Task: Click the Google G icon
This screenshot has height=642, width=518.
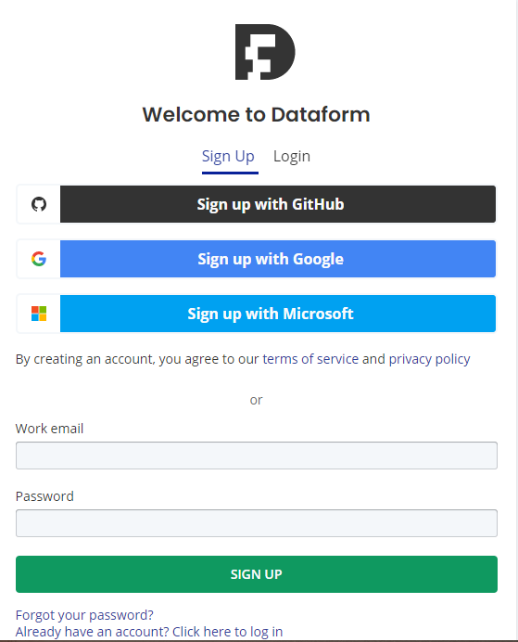Action: (x=39, y=259)
